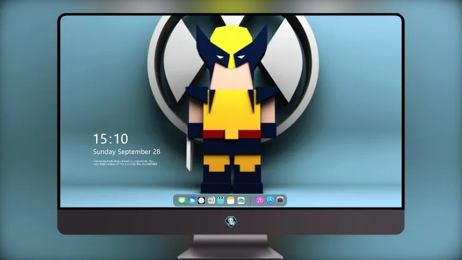Image resolution: width=462 pixels, height=260 pixels.
Task: Open the Camera app in dock
Action: tap(280, 200)
